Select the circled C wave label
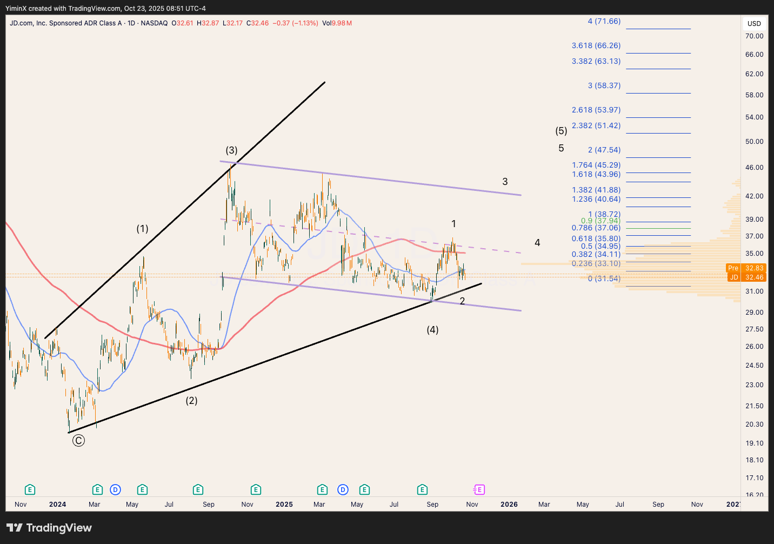The height and width of the screenshot is (544, 774). (x=78, y=441)
